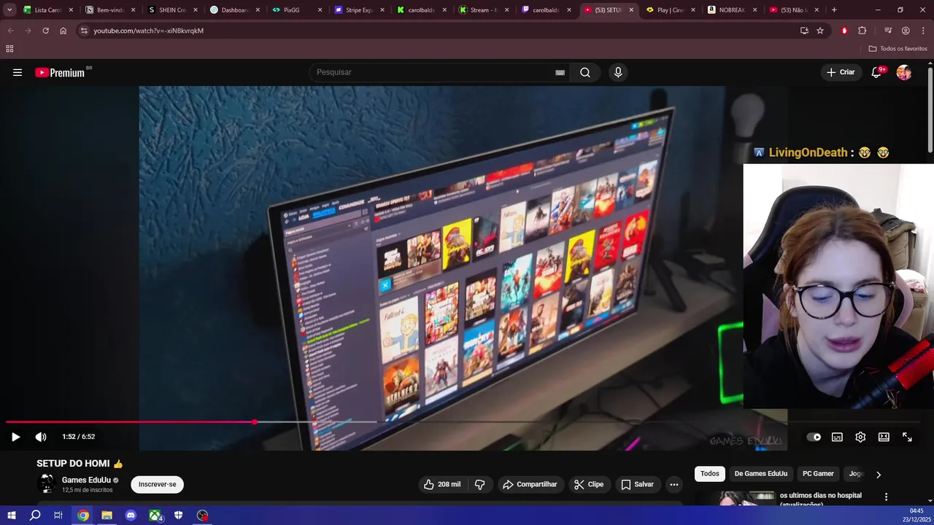Enter full screen mode
934x525 pixels.
(907, 437)
